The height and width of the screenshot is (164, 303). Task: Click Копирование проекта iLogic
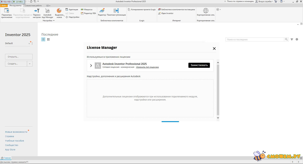pos(142,10)
